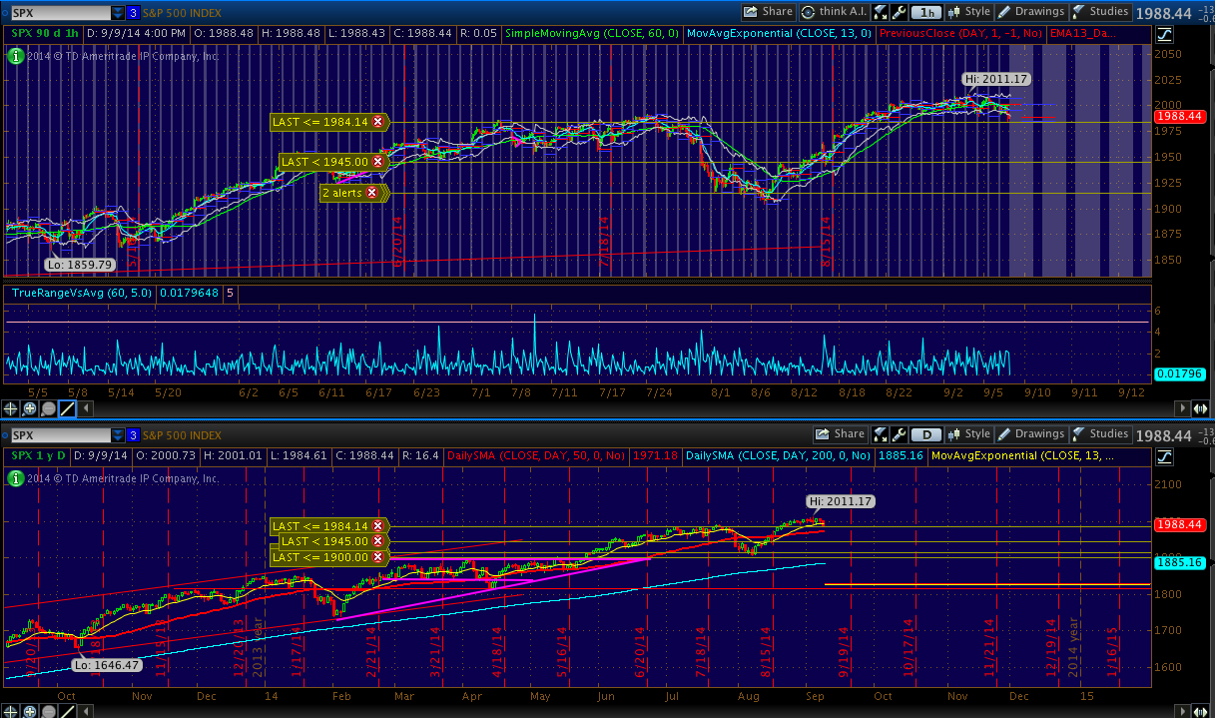
Task: Select the trendline drawing tool below upper chart
Action: (67, 408)
